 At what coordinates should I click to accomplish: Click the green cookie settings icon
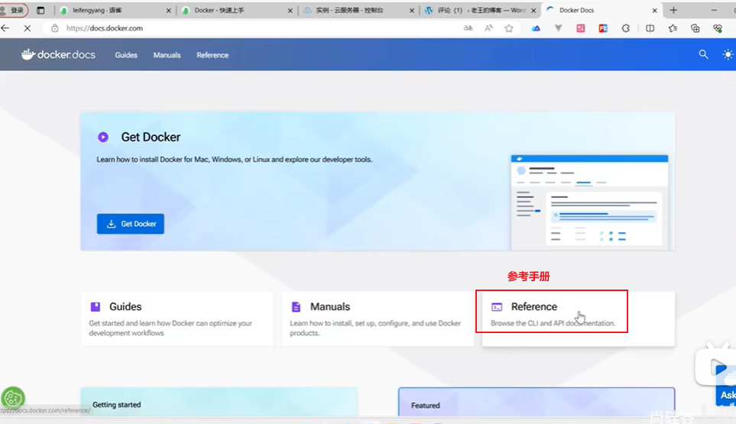pos(13,398)
